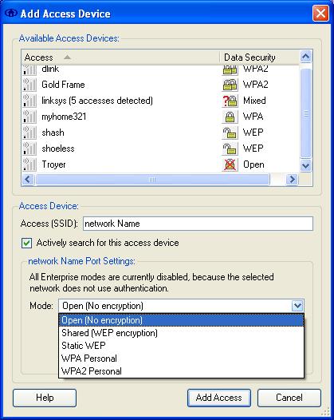Image resolution: width=334 pixels, height=420 pixels.
Task: Click the list's scroll up arrow
Action: point(305,57)
